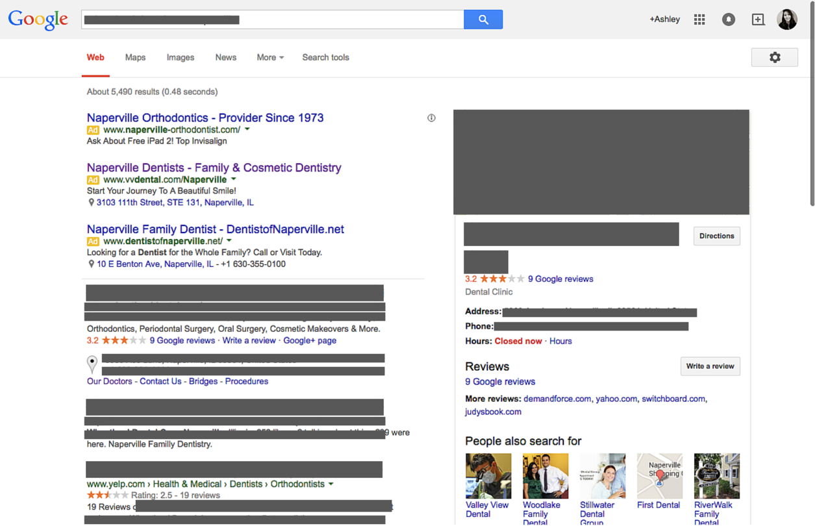
Task: Open the switchboard.com reviews link
Action: [x=673, y=399]
